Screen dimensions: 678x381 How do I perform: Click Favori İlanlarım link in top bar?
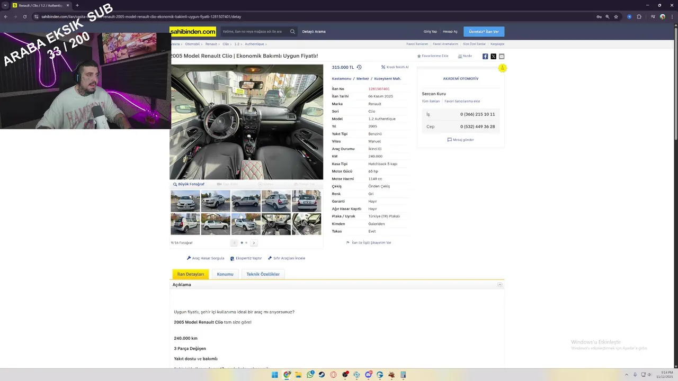pyautogui.click(x=417, y=44)
